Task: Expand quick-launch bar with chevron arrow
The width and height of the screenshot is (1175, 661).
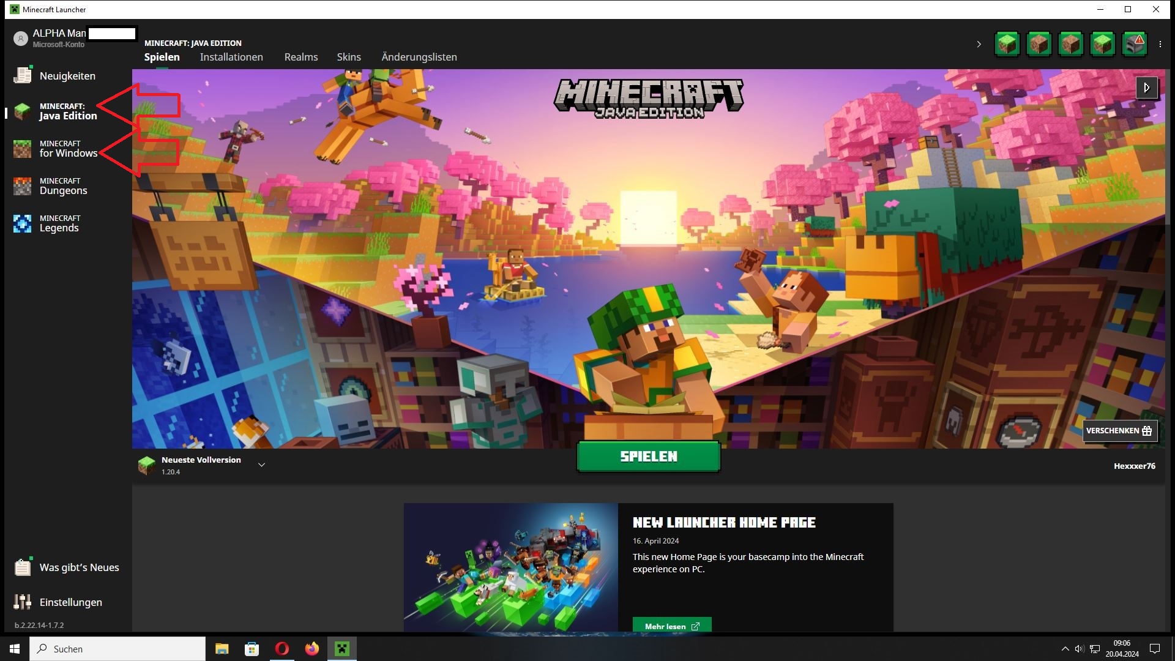Action: (x=979, y=44)
